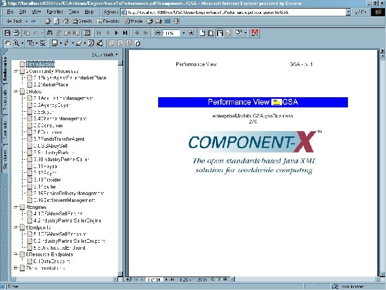Click the IE Print icon
Viewport: 386px width, 290px height.
point(159,21)
